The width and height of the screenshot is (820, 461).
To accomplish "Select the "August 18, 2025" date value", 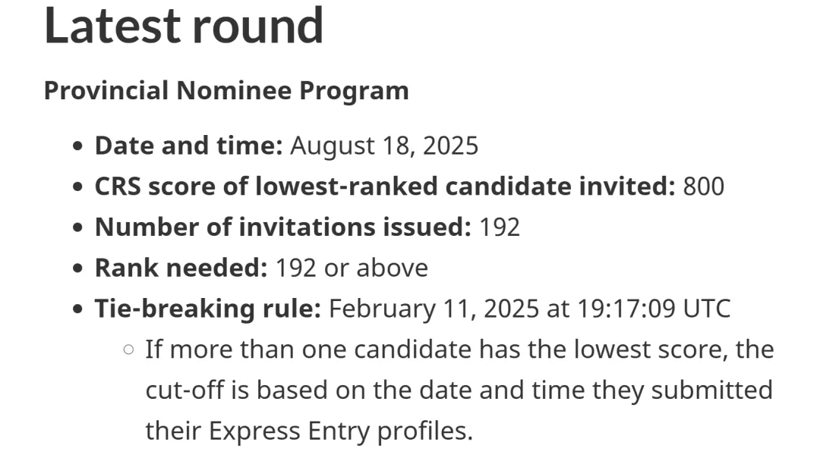I will click(x=384, y=145).
